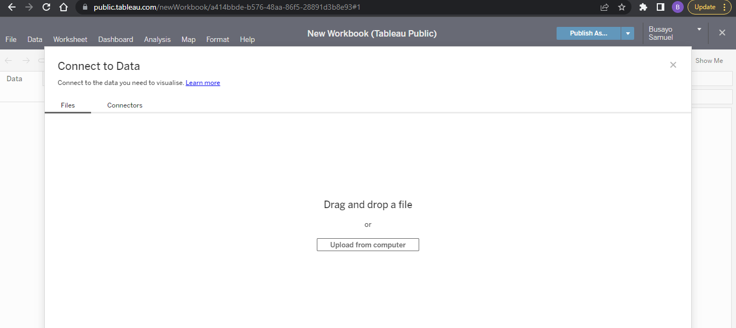This screenshot has height=328, width=736.
Task: Reload the page with the refresh icon
Action: [x=46, y=7]
